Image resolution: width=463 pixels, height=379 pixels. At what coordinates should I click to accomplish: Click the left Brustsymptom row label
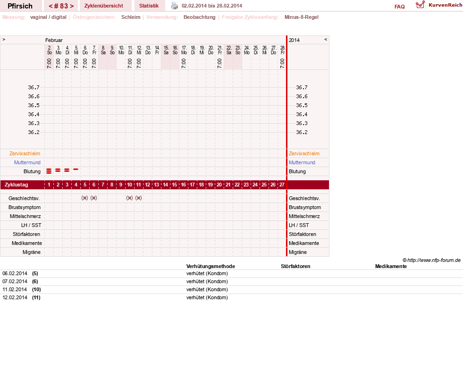pos(25,207)
